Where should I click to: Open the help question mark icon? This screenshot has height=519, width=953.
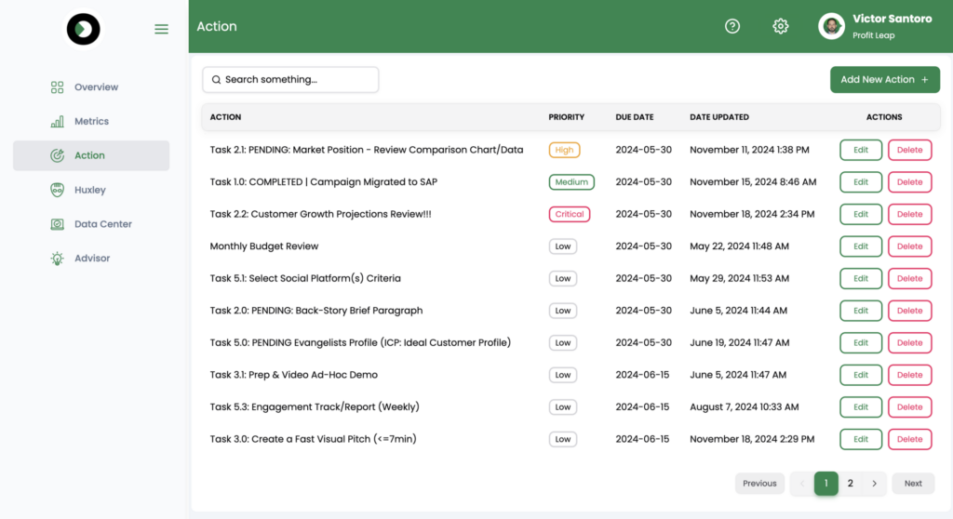tap(732, 26)
